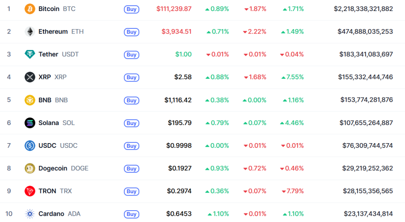Click the TRON logo icon

coord(30,191)
